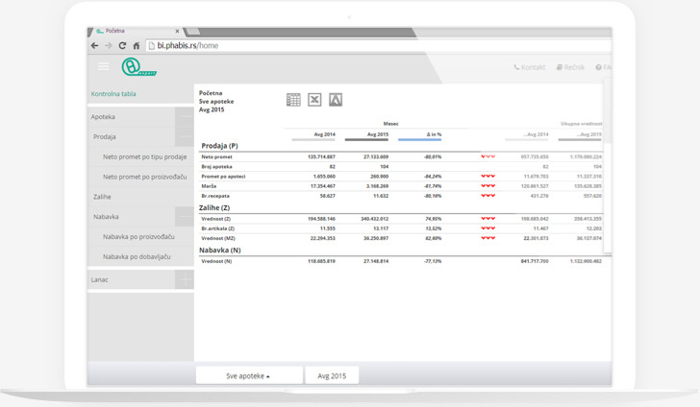Reload the page with refresh icon
Image resolution: width=700 pixels, height=407 pixels.
click(122, 45)
